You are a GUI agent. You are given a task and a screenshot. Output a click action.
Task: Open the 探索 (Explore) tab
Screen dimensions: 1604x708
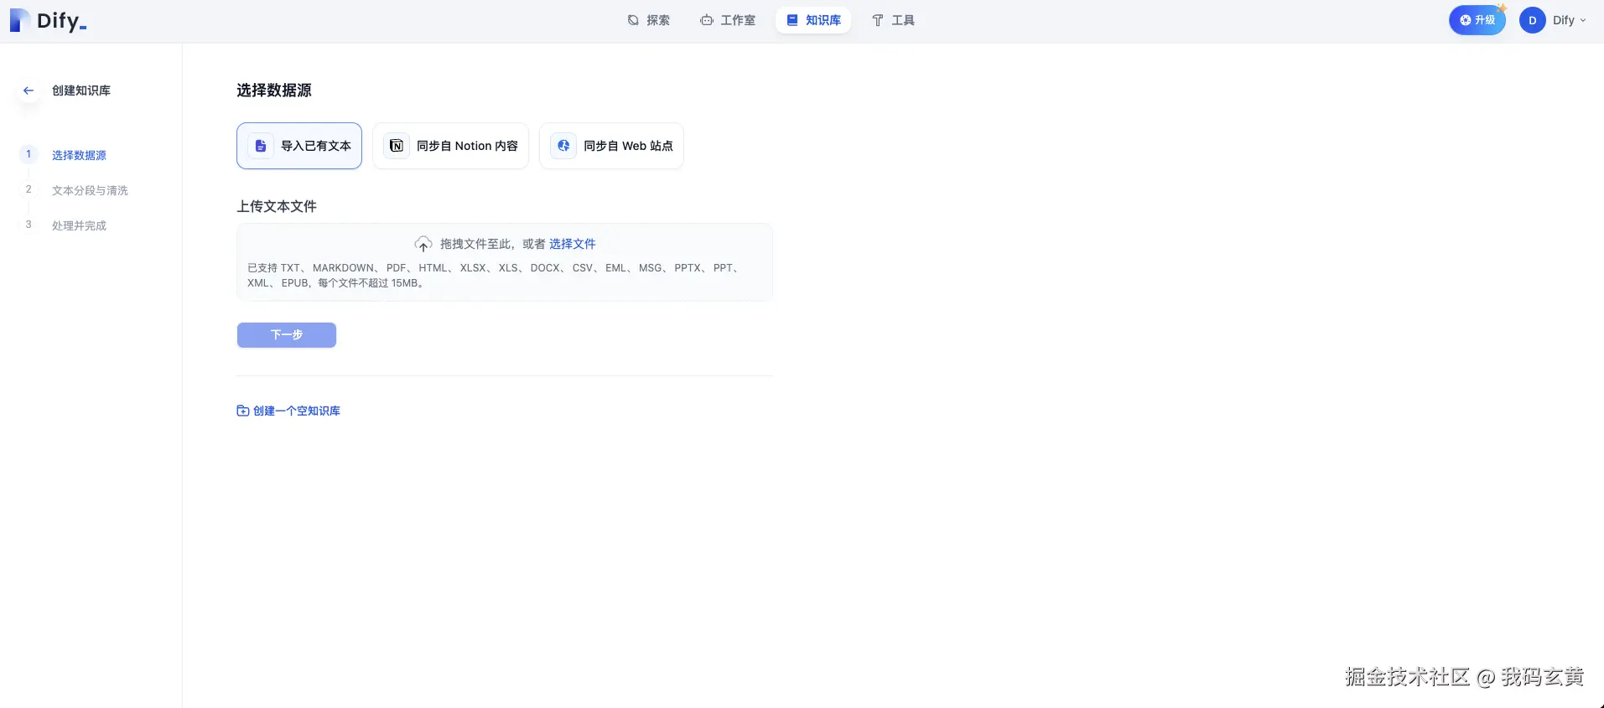tap(649, 20)
